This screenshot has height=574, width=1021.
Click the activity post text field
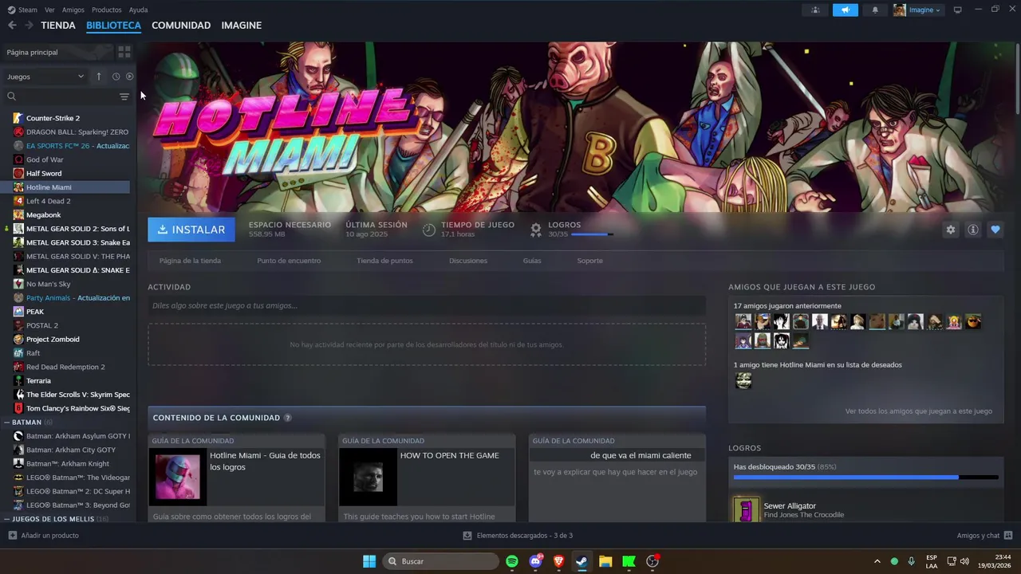click(427, 305)
